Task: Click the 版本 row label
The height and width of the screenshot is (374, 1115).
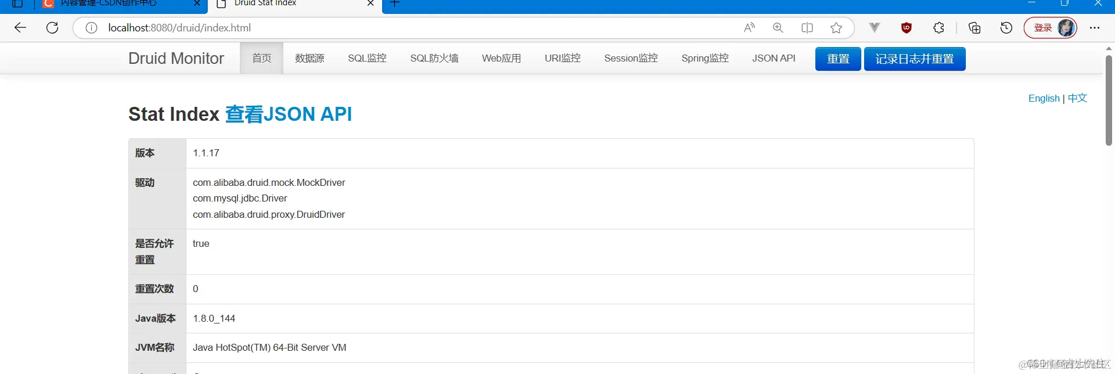Action: (x=145, y=153)
